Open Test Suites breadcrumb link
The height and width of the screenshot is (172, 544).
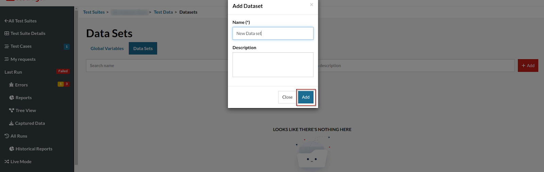tap(94, 12)
